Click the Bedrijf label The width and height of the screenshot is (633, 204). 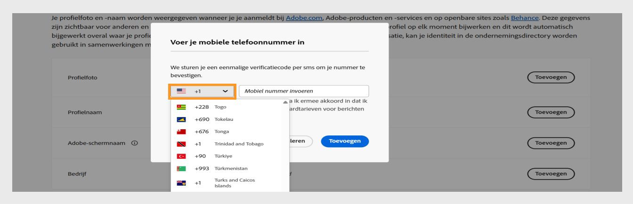(77, 174)
